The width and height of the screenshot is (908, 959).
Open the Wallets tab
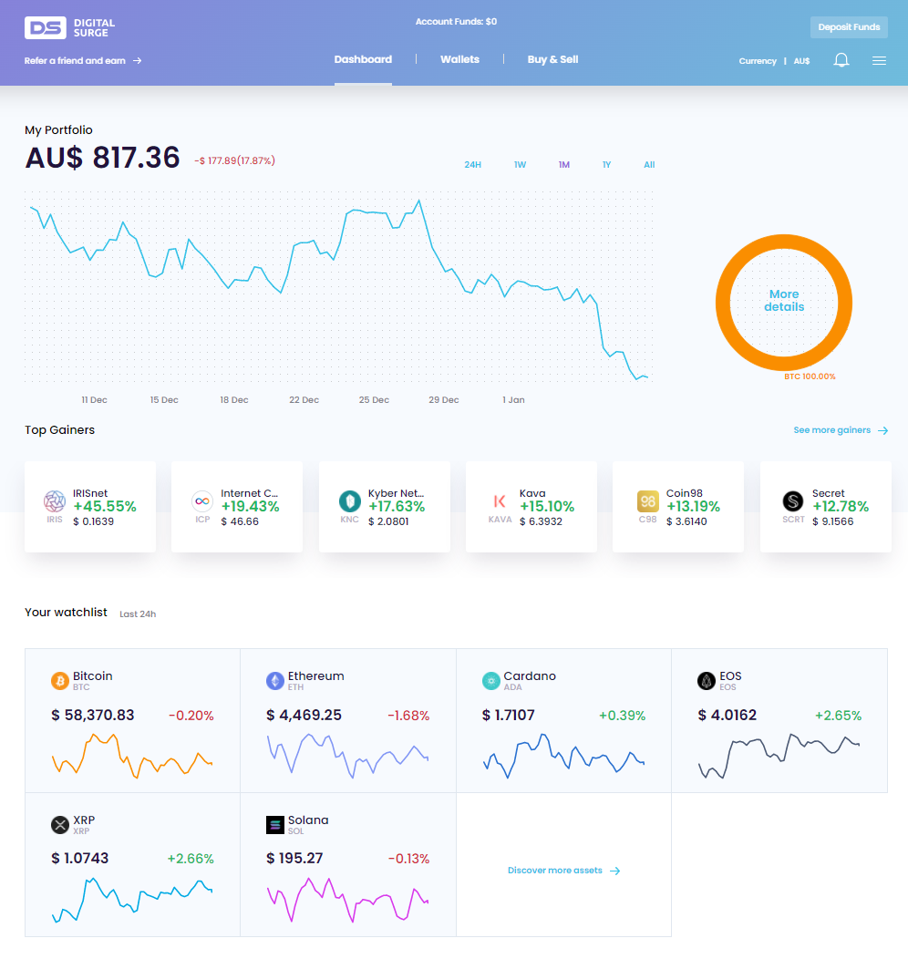459,59
